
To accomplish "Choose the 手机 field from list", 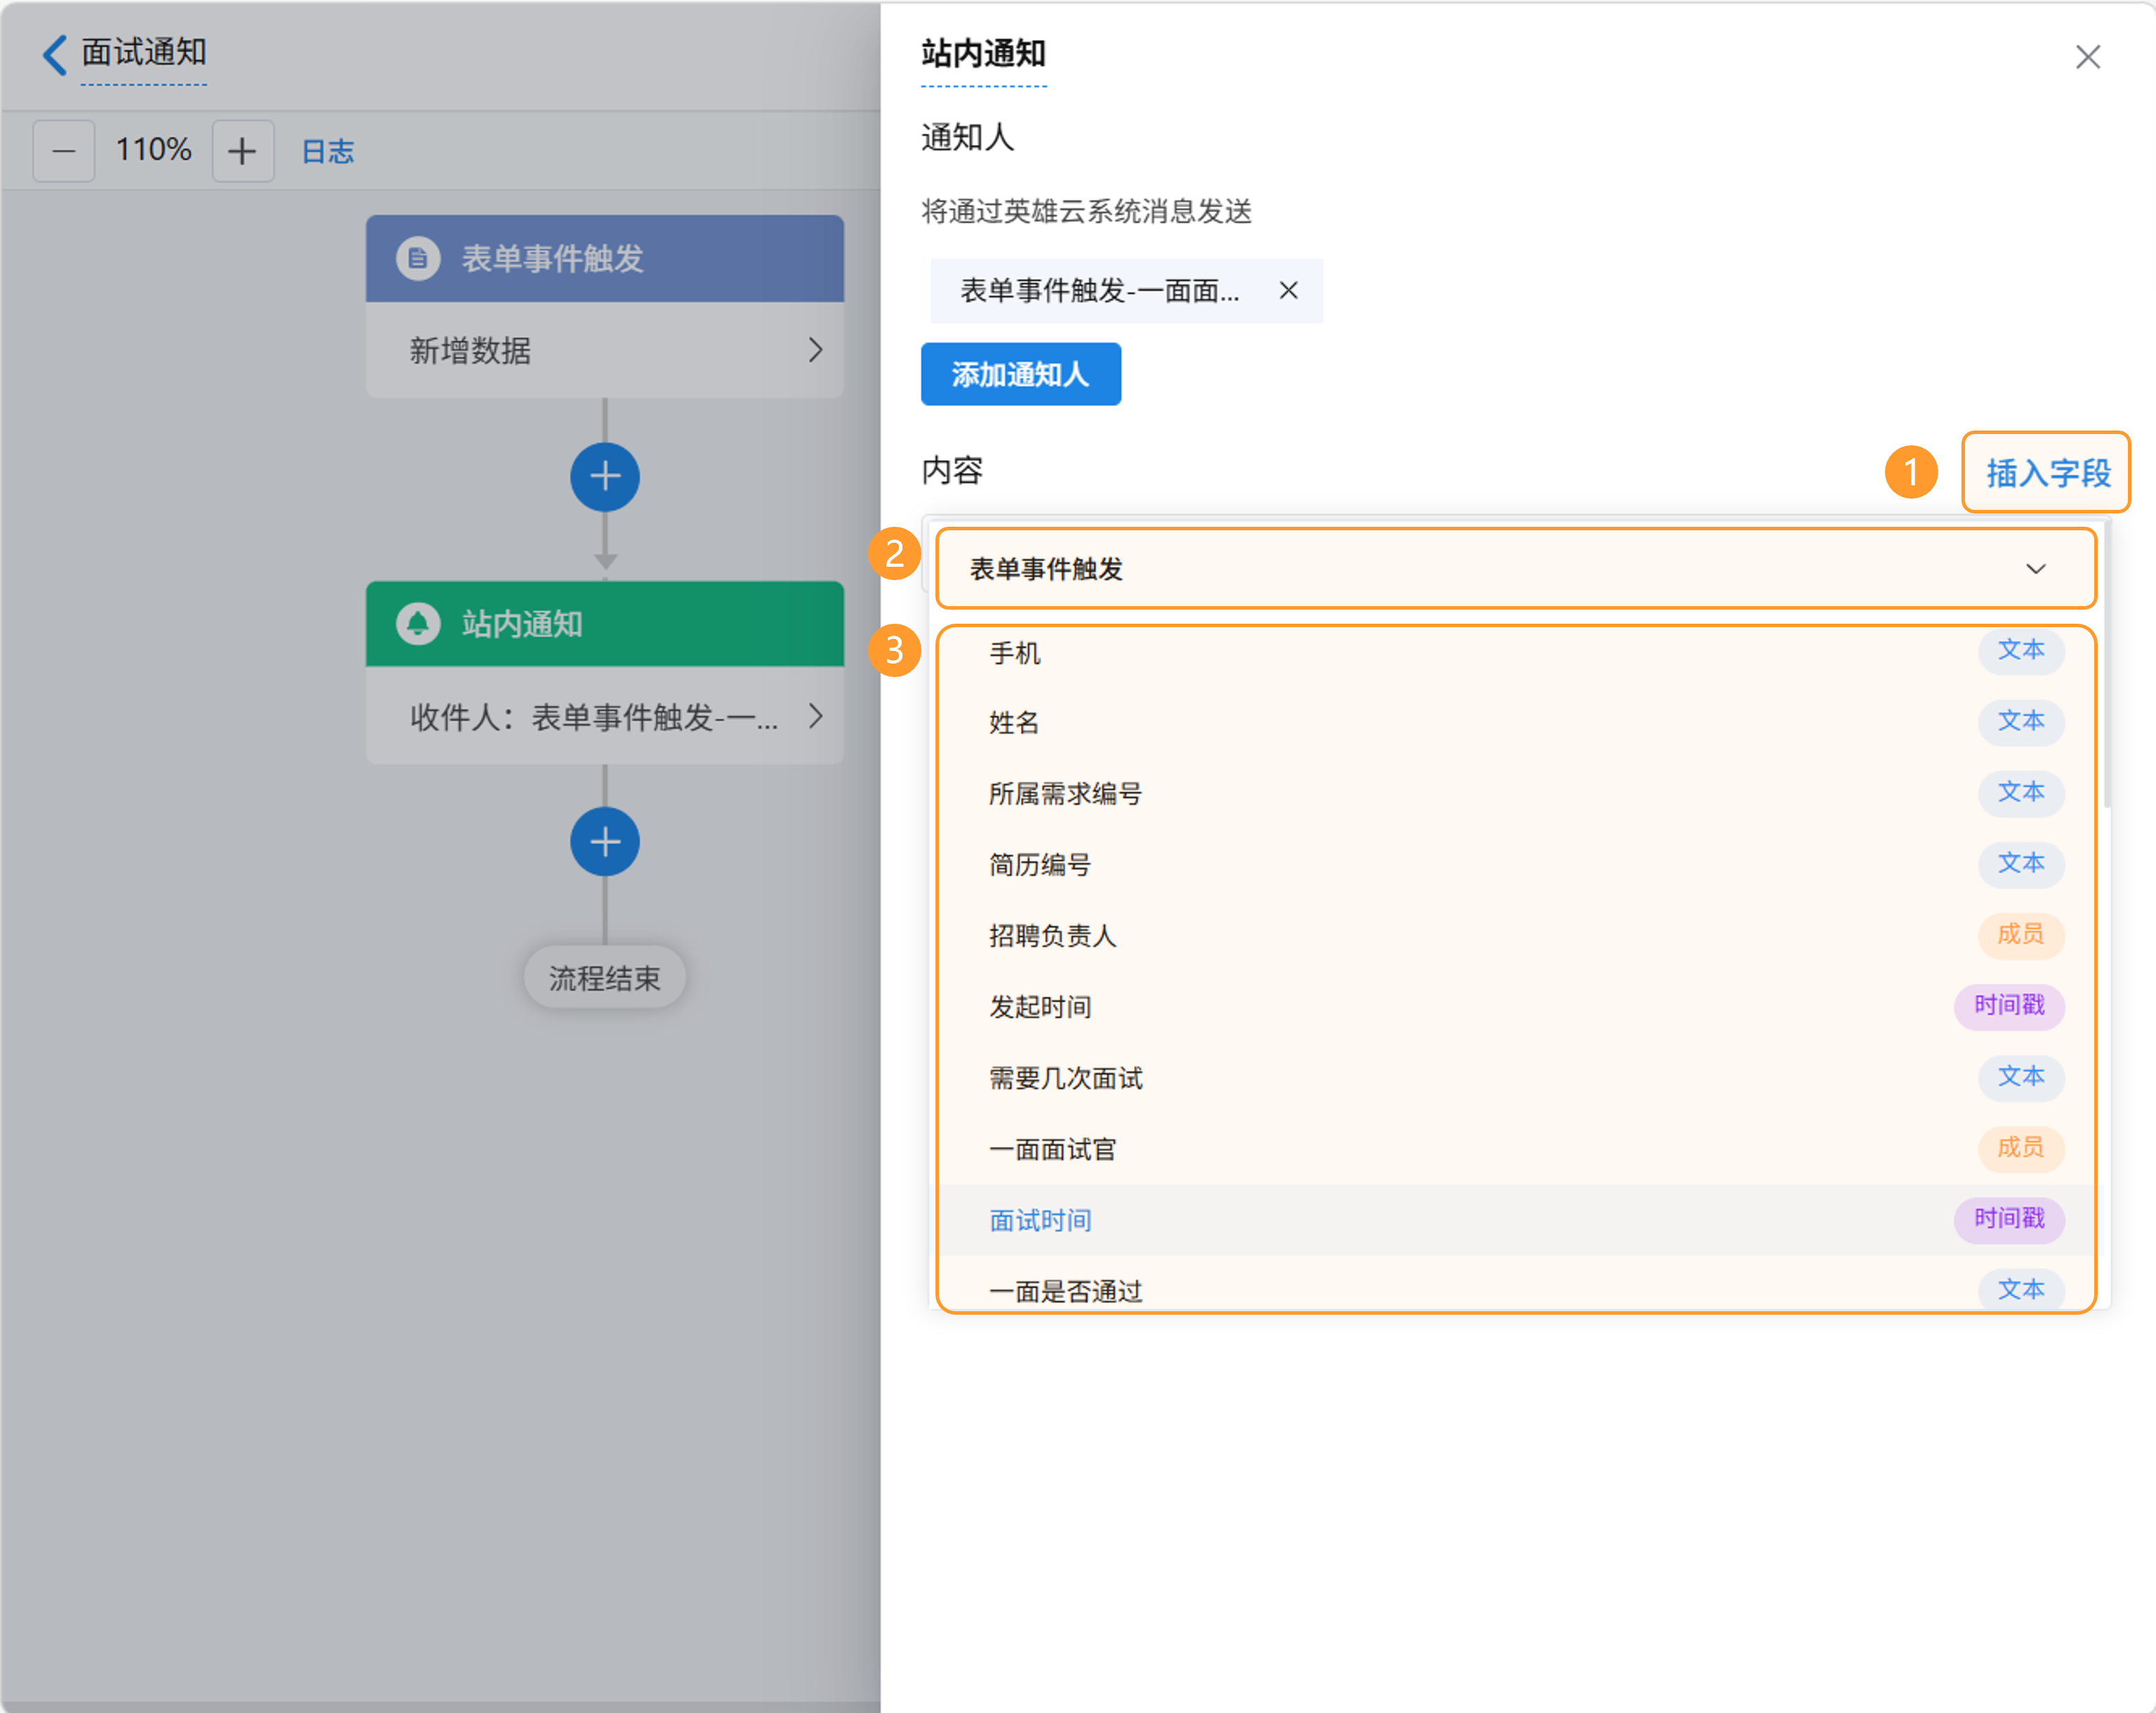I will click(x=1015, y=653).
